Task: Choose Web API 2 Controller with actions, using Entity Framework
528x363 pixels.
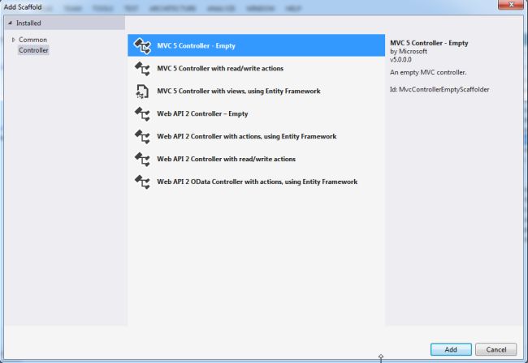Action: [x=247, y=136]
